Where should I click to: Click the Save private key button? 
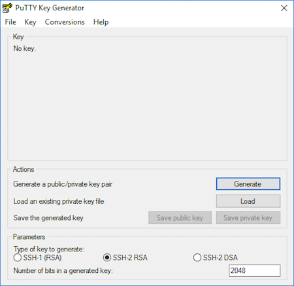[248, 217]
